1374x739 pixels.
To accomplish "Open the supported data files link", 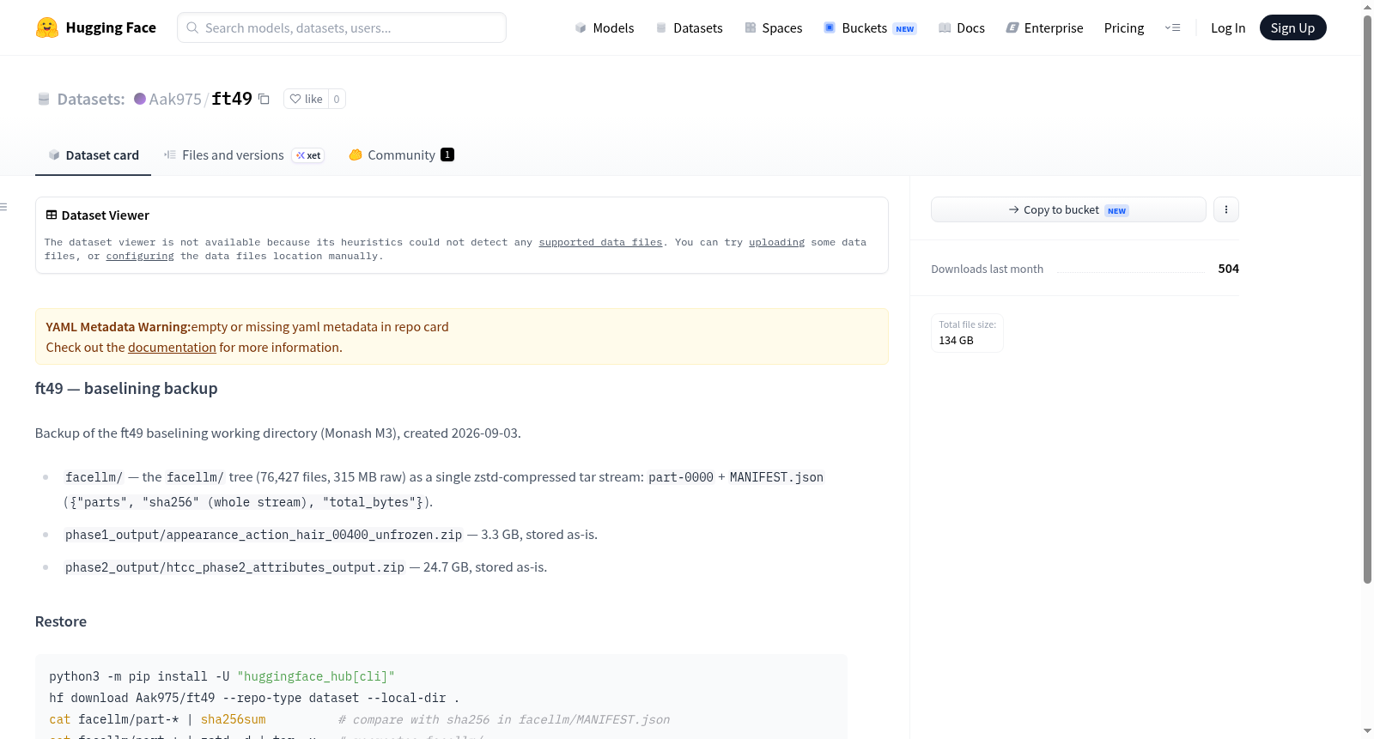I will click(x=600, y=243).
